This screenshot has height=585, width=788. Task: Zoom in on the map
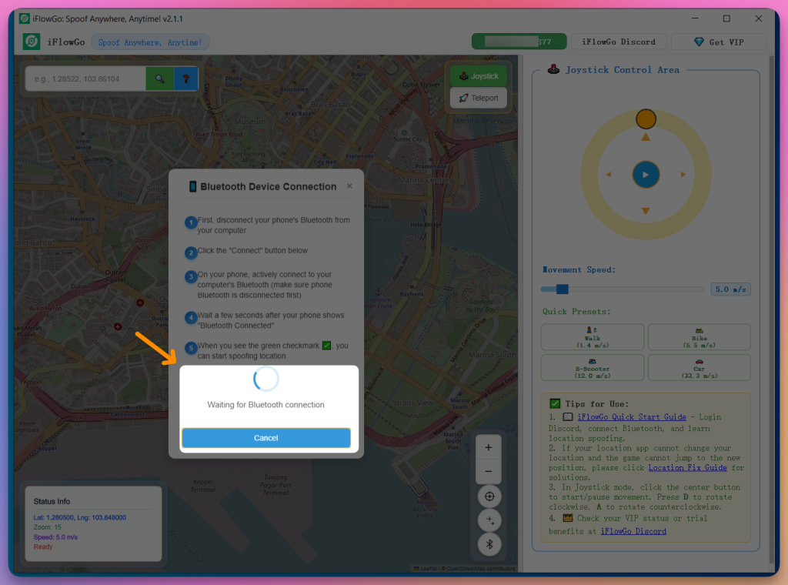pyautogui.click(x=489, y=447)
